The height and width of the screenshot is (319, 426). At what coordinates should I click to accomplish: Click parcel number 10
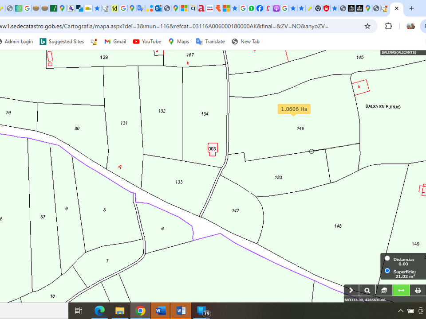click(x=52, y=296)
